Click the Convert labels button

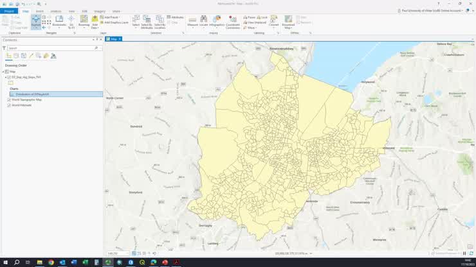click(274, 21)
